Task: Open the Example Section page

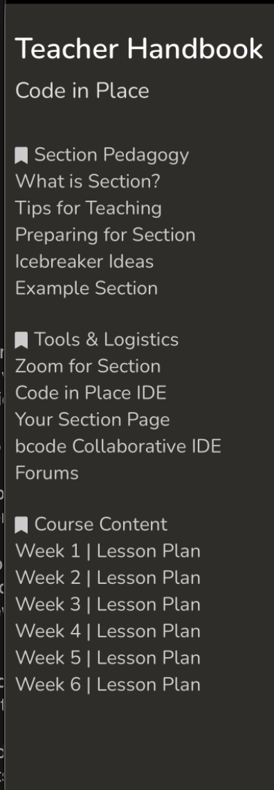Action: tap(86, 288)
